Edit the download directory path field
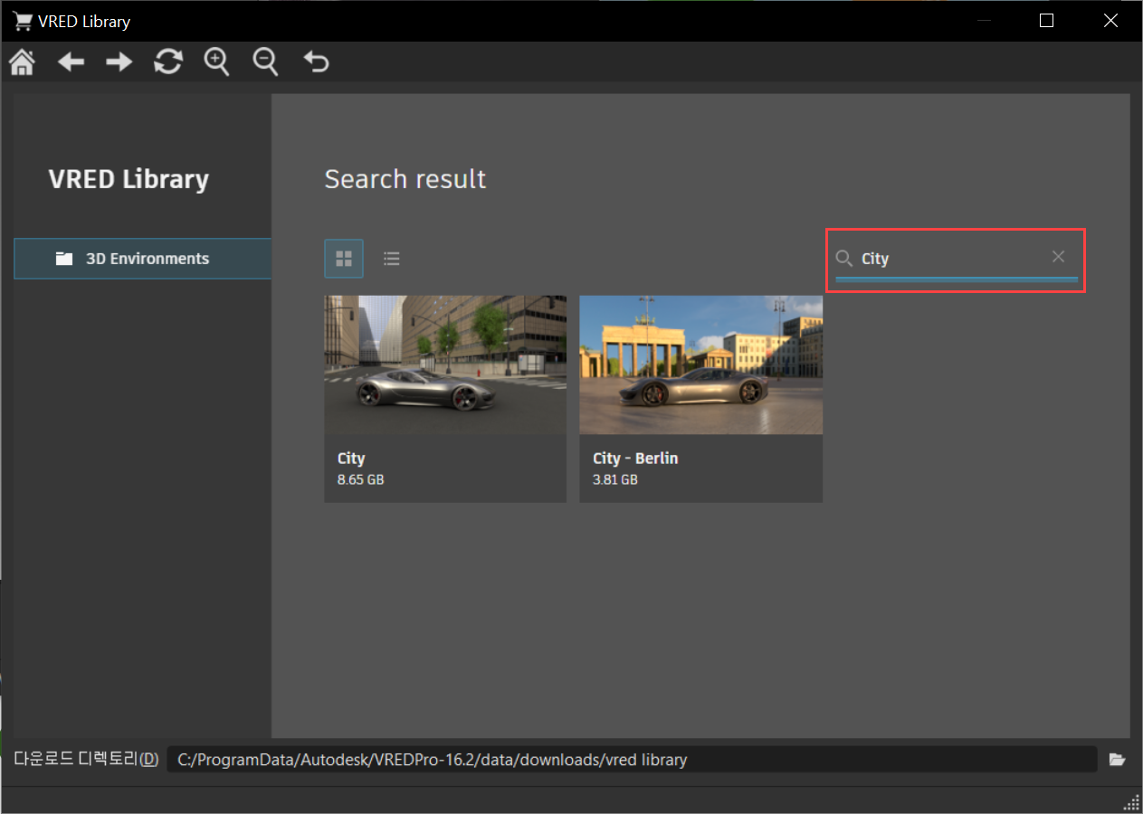 click(632, 760)
